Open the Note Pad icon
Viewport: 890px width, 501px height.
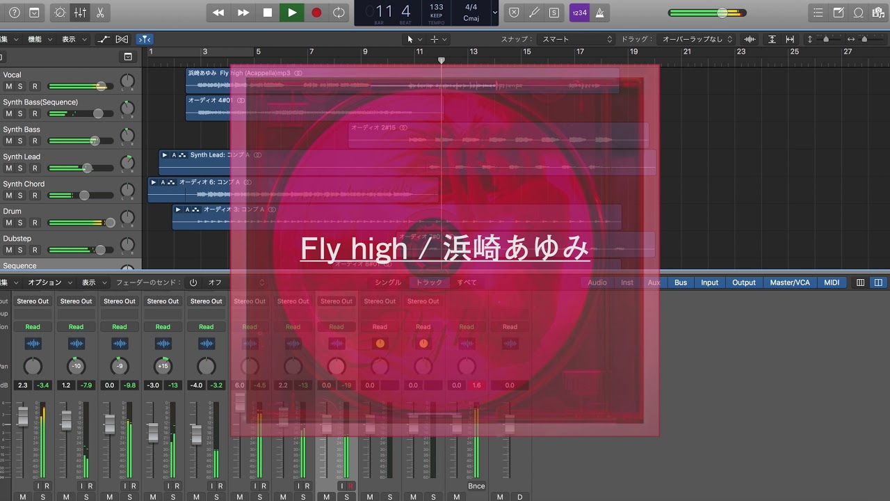click(x=839, y=13)
